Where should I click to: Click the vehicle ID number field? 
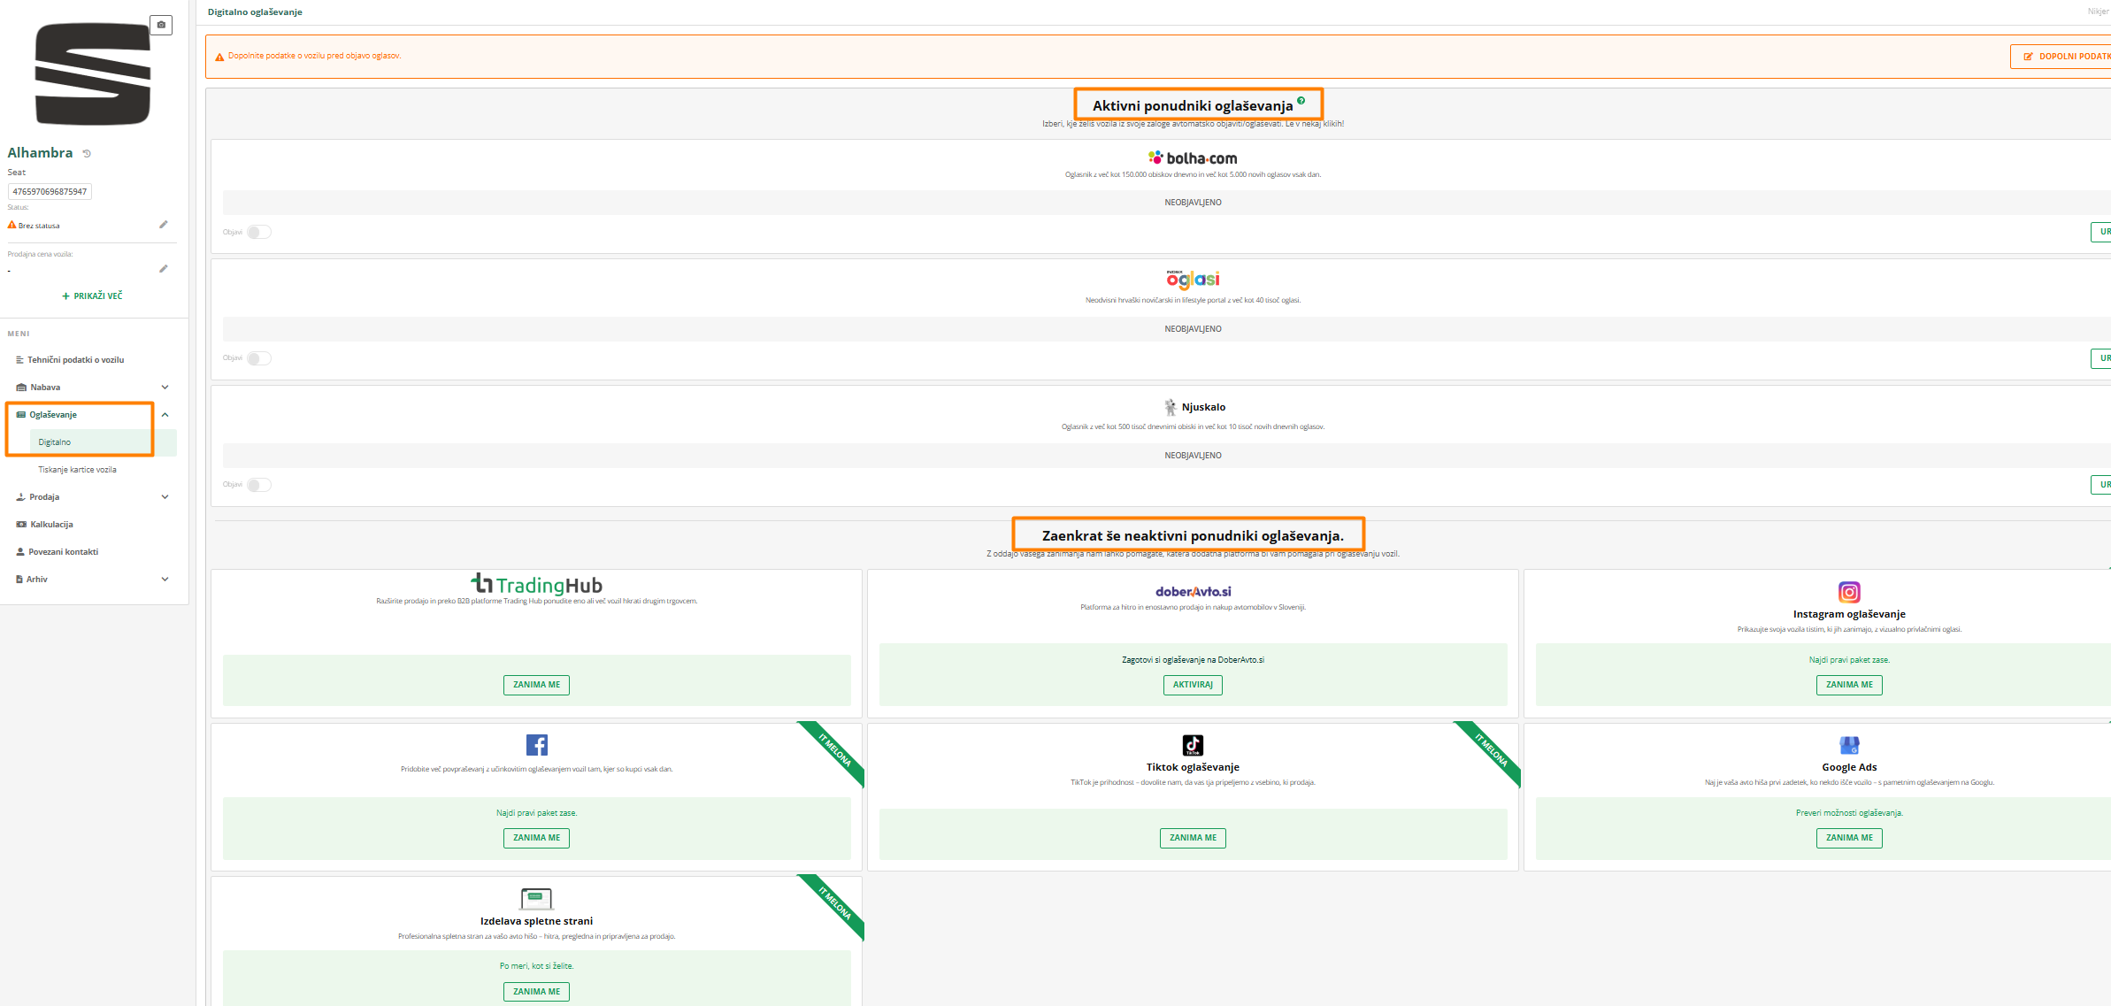click(x=50, y=192)
